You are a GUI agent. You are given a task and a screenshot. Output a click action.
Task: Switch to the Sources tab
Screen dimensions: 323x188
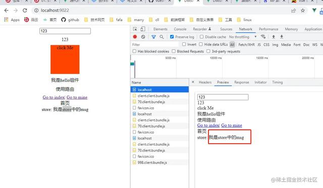tap(226, 29)
